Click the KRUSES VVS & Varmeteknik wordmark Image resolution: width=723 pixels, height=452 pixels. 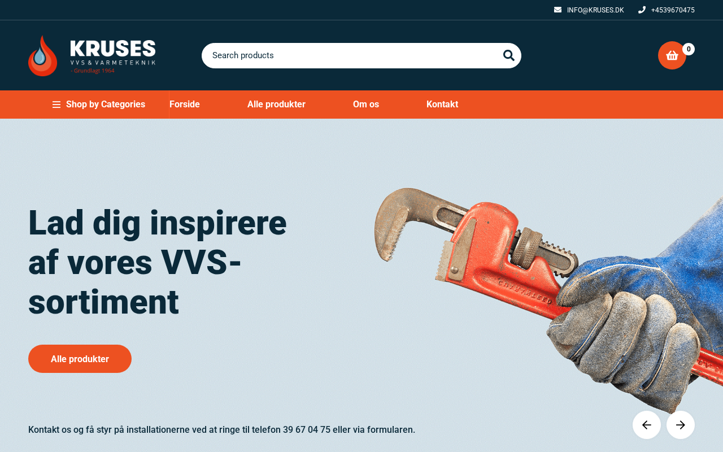coord(113,56)
